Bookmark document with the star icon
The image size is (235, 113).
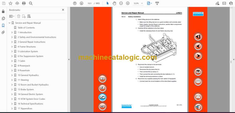pos(10,3)
